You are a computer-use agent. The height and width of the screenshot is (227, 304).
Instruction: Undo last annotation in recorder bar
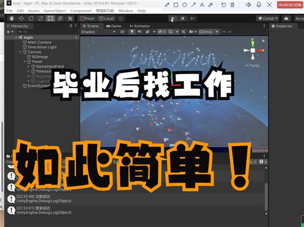(x=224, y=5)
